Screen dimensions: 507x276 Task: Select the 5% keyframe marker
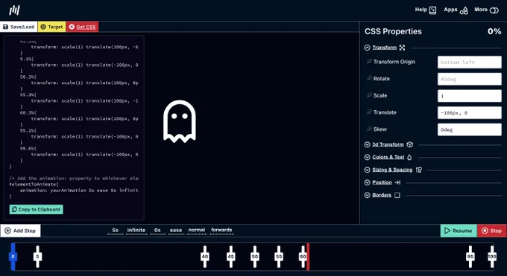pyautogui.click(x=37, y=257)
